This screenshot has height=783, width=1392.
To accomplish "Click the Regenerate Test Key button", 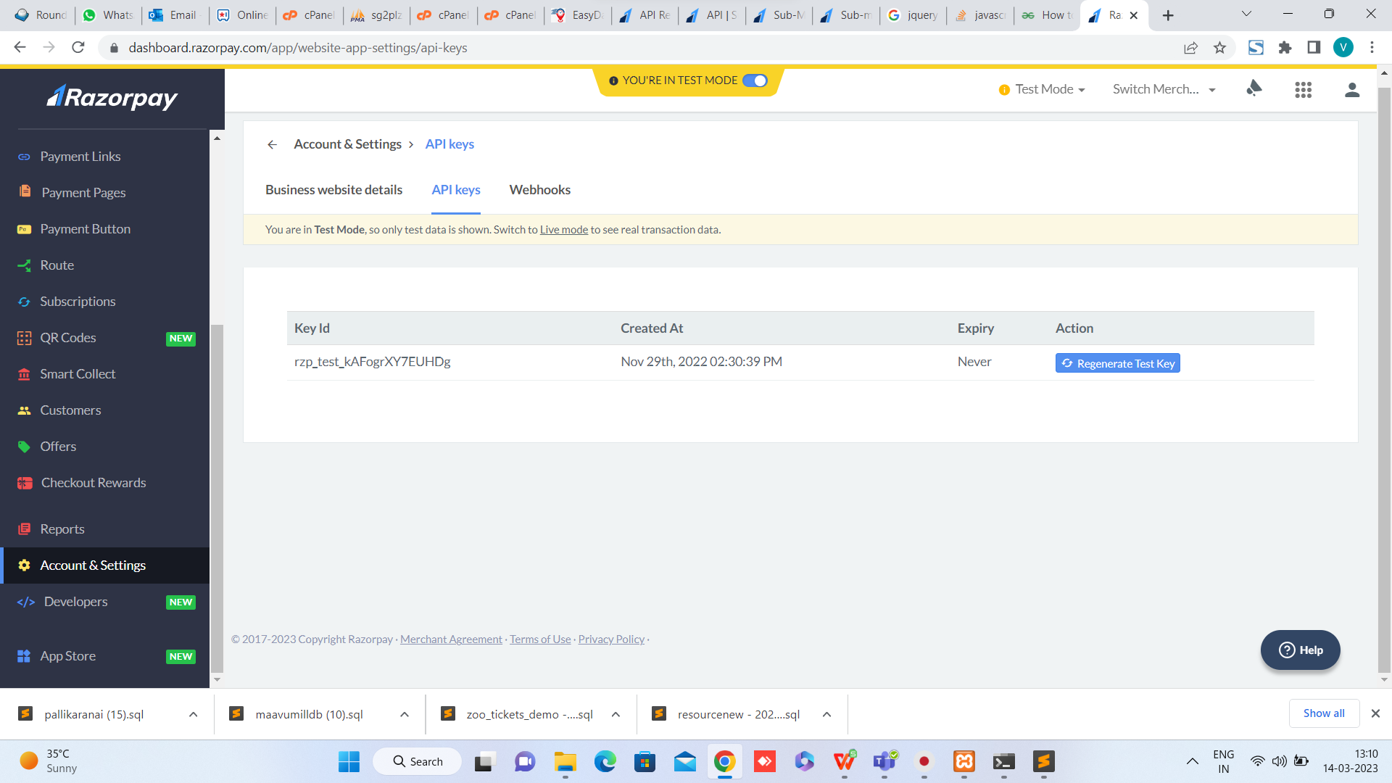I will (1117, 363).
